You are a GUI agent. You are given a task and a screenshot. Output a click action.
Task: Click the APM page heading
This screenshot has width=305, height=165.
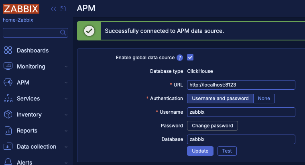pyautogui.click(x=86, y=8)
